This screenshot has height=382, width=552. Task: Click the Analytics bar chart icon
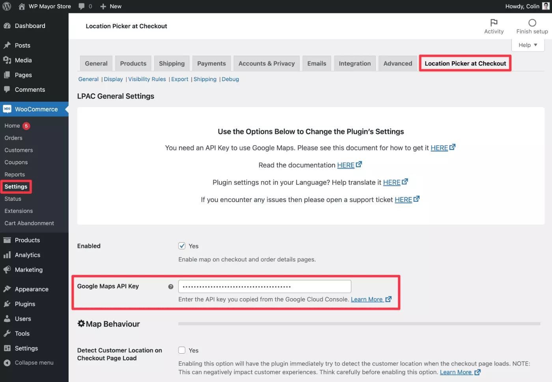(x=7, y=255)
